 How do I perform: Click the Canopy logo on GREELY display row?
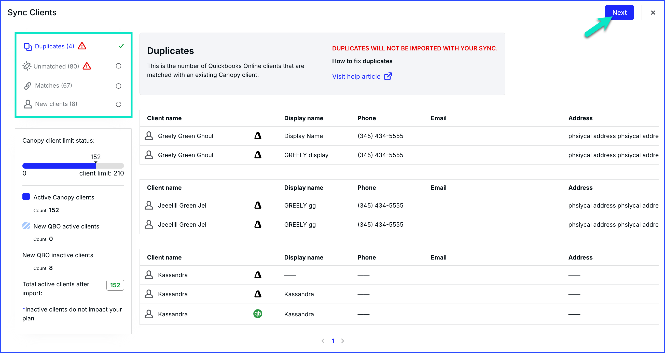tap(258, 155)
